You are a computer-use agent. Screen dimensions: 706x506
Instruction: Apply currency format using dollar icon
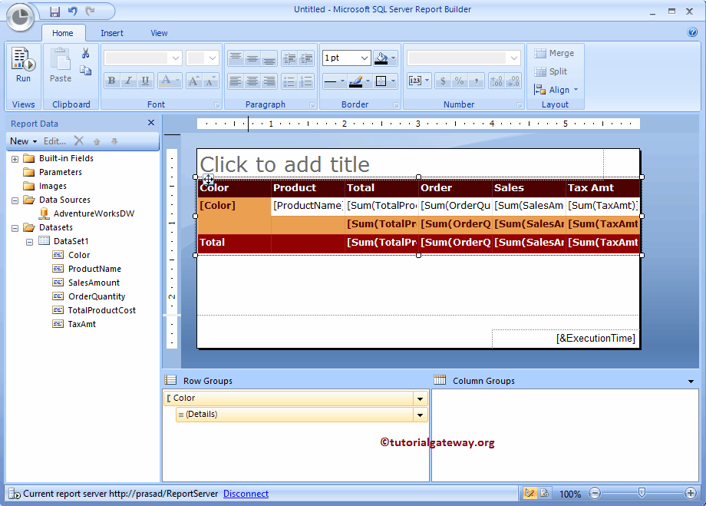(x=442, y=80)
